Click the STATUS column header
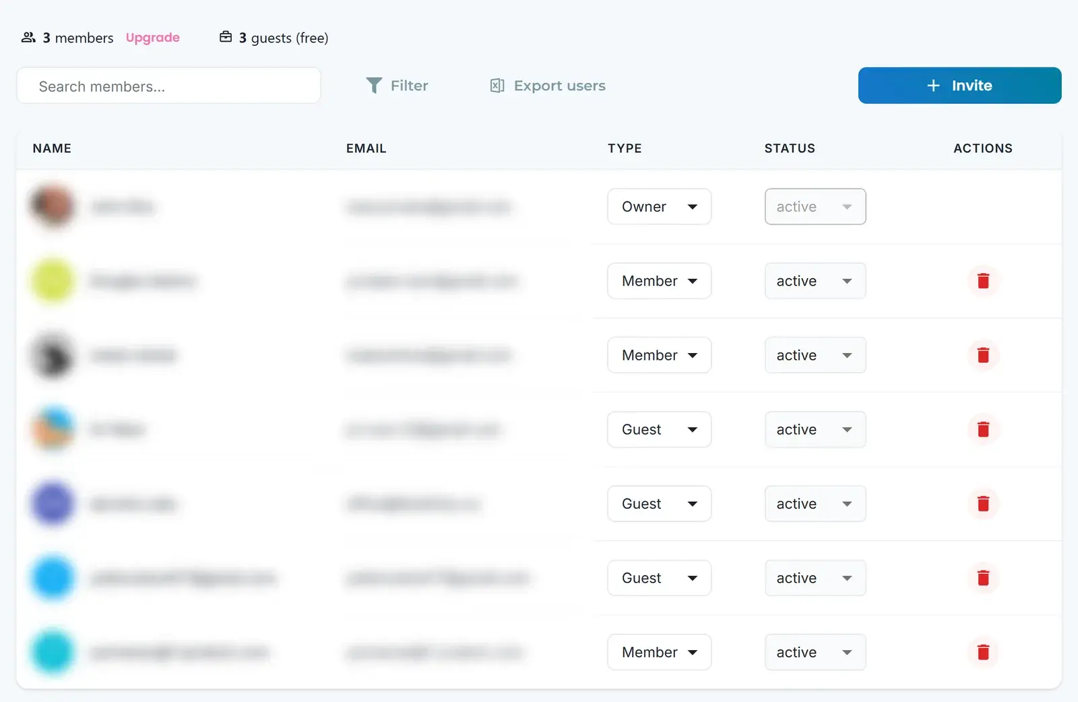 [790, 148]
